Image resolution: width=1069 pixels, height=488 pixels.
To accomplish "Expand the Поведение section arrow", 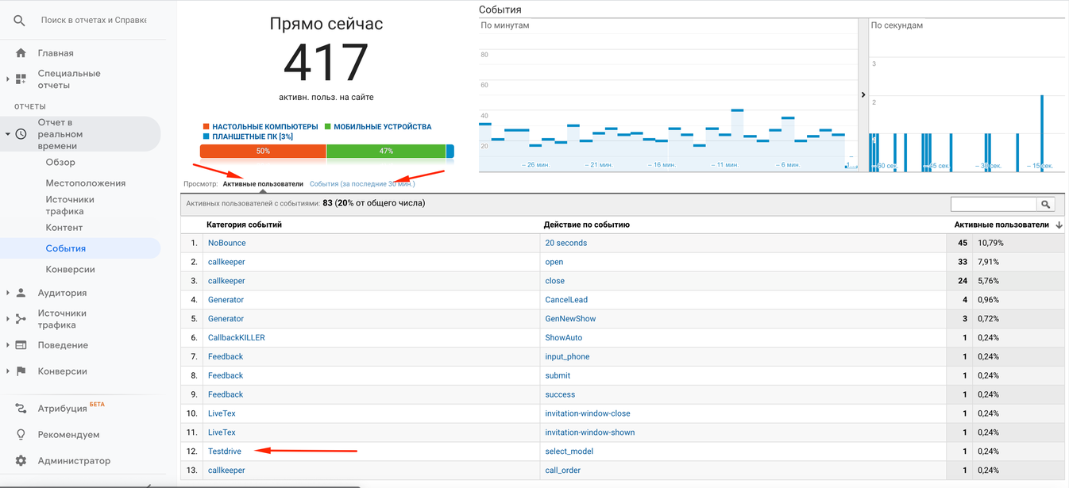I will click(x=8, y=345).
